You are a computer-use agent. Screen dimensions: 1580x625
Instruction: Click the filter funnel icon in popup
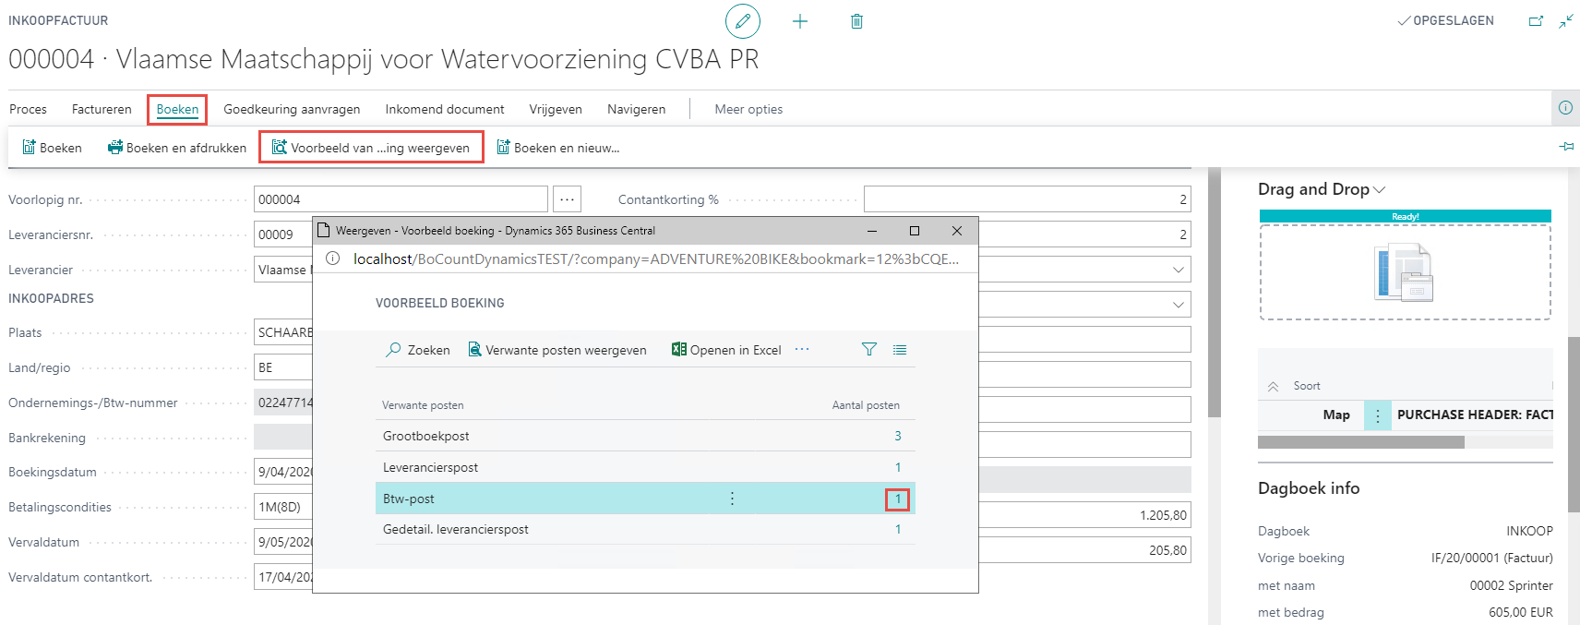(x=868, y=350)
